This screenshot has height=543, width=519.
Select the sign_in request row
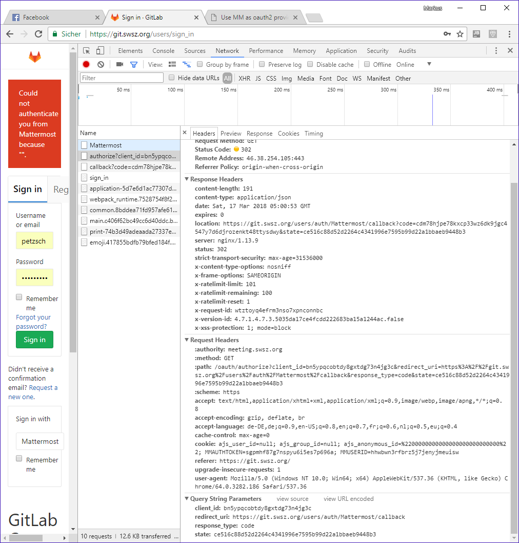(129, 178)
